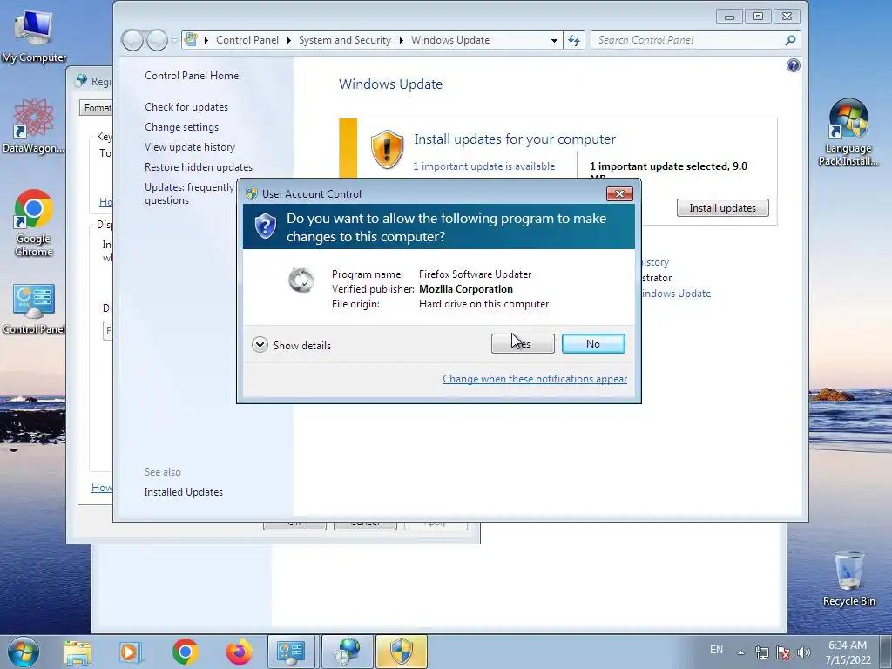Viewport: 892px width, 669px height.
Task: Click the Windows Update heading
Action: 390,84
